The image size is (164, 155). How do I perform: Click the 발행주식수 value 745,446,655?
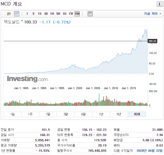97,151
